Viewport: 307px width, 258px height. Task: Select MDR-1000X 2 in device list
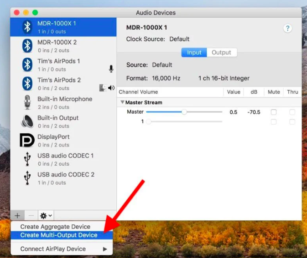click(x=63, y=46)
